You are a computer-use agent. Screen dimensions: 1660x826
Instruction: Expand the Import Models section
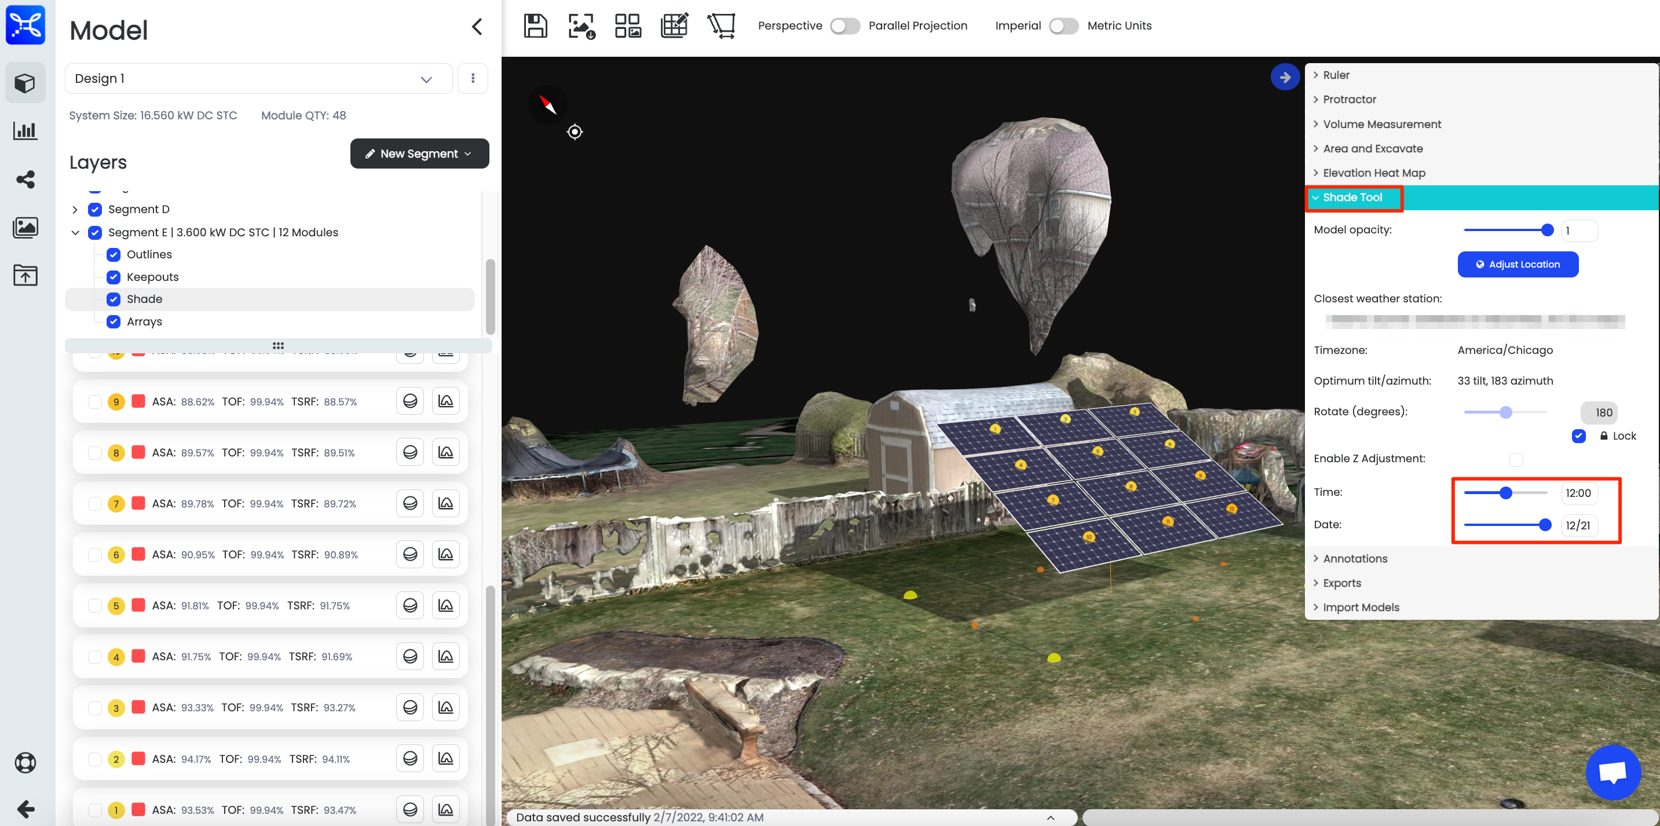1482,608
